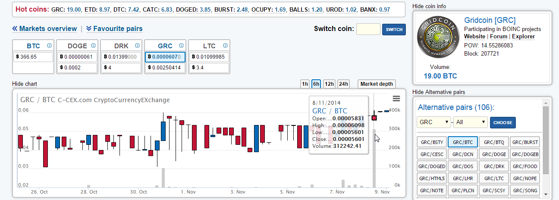Screen dimensions: 559x200
Task: Select the LTC market tab
Action: pyautogui.click(x=209, y=46)
